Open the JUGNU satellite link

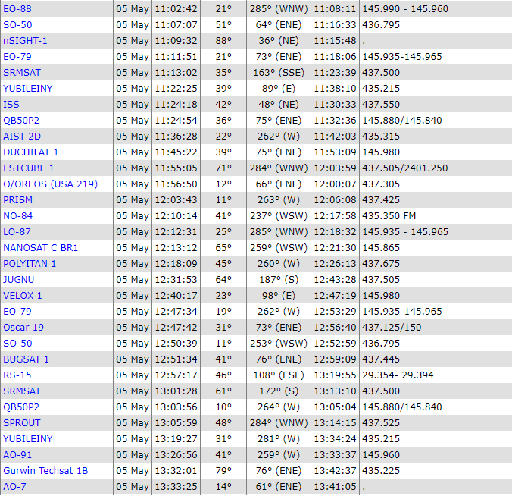click(x=19, y=279)
